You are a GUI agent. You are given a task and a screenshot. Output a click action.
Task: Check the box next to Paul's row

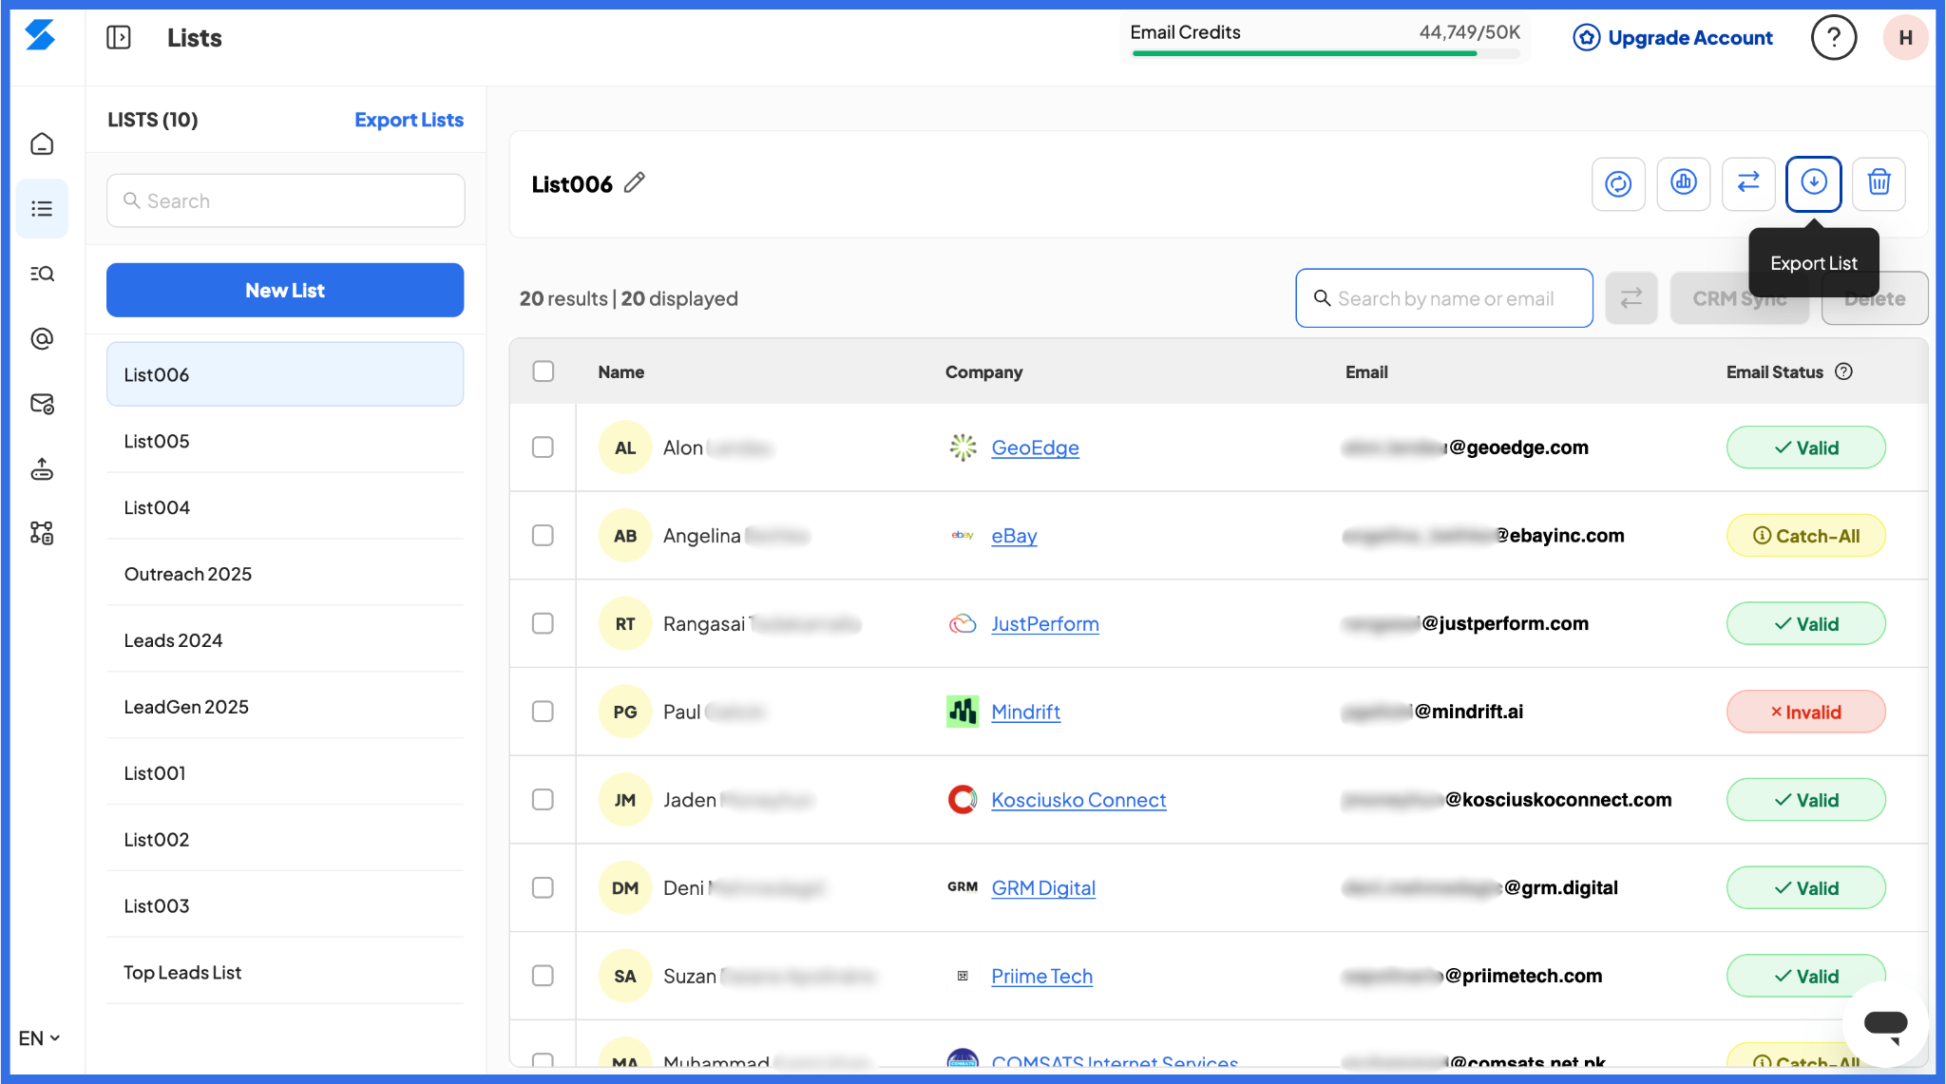pos(543,712)
